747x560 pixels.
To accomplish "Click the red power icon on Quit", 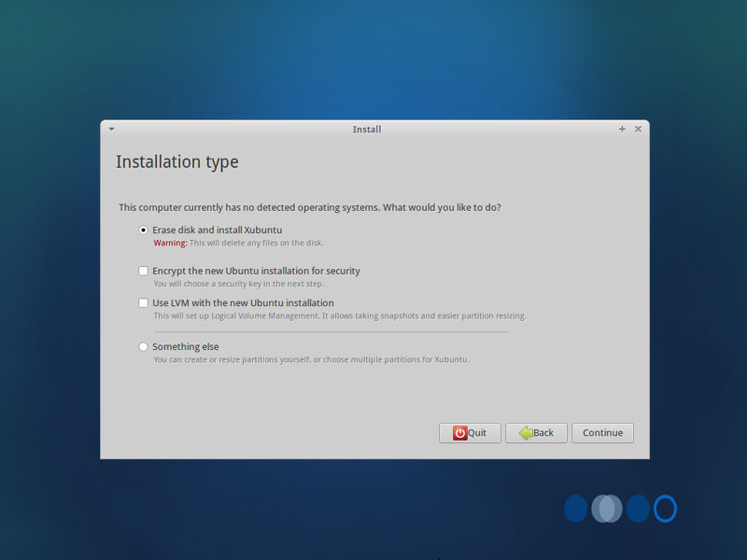I will (x=459, y=433).
